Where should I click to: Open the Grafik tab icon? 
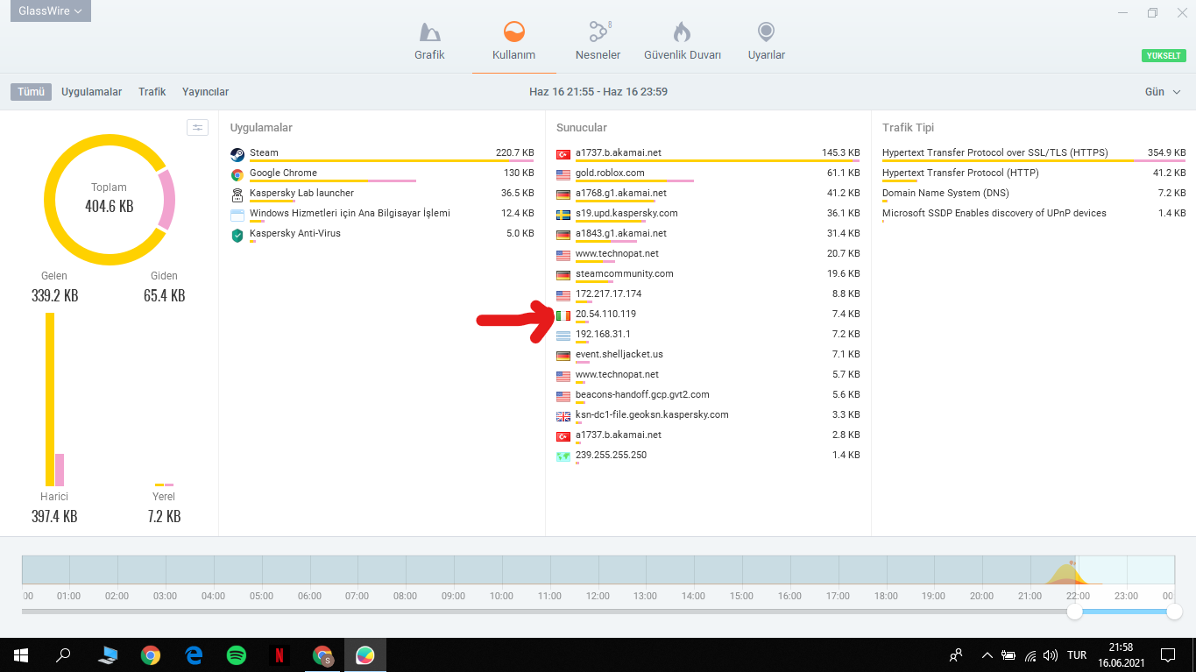(x=429, y=32)
